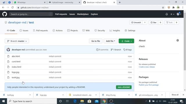Screen dimensions: 186x104
Task: Open the repository Issues tab
Action: tap(24, 31)
